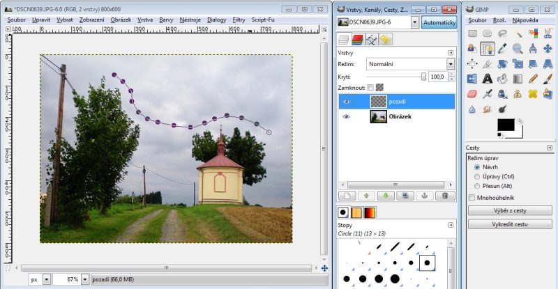Expand the DSCN0639.JPG-6 image selector dropdown
The width and height of the screenshot is (558, 289).
(x=415, y=22)
